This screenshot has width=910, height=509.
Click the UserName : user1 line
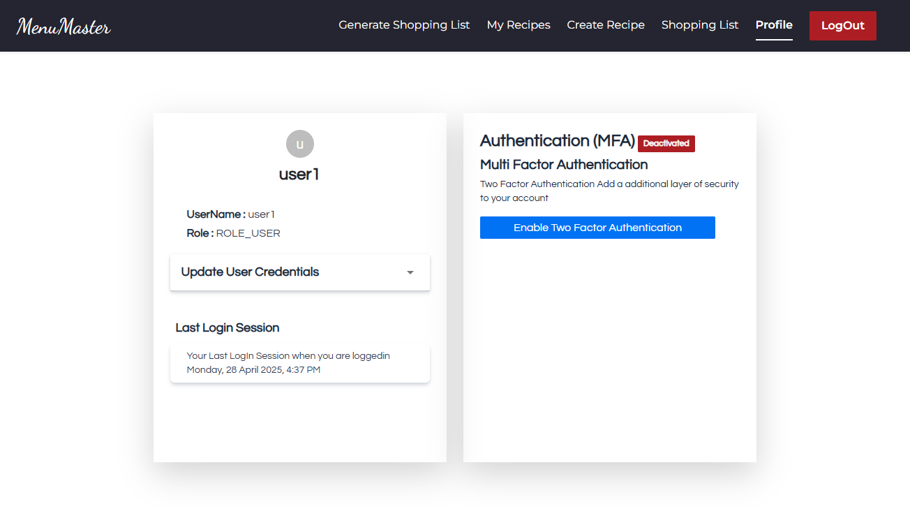231,214
